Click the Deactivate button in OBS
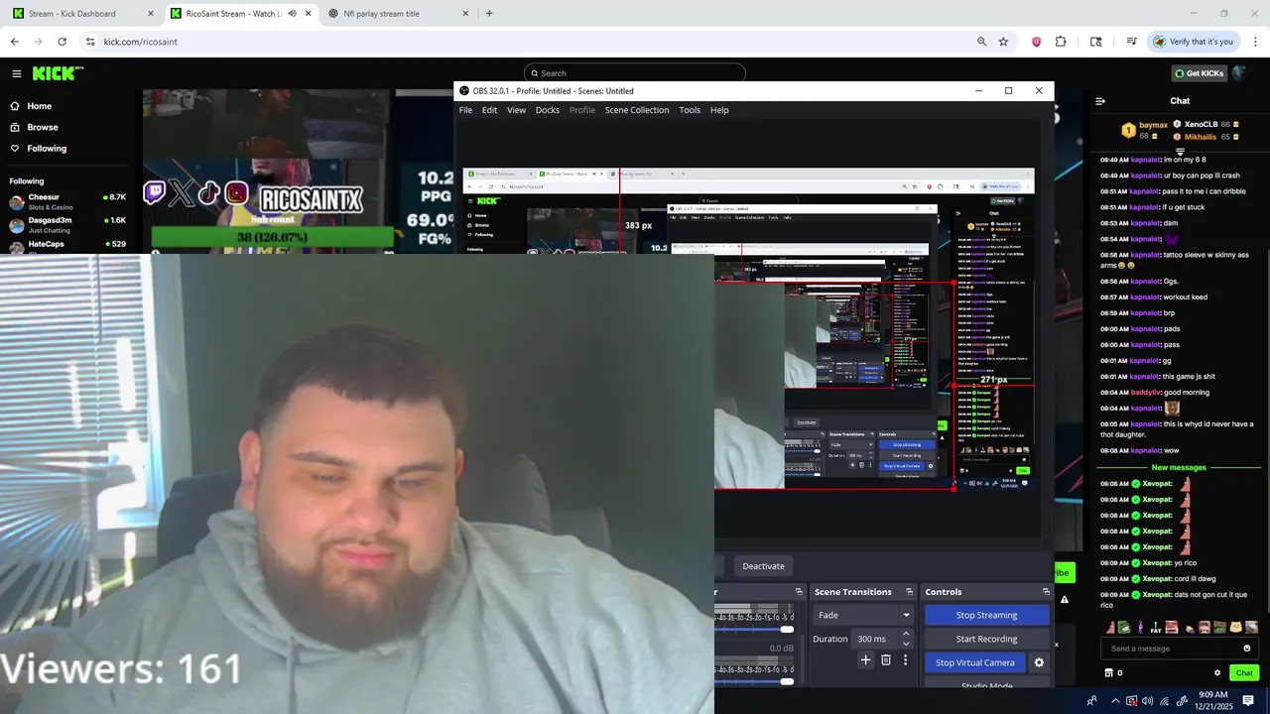This screenshot has width=1270, height=714. click(x=763, y=566)
